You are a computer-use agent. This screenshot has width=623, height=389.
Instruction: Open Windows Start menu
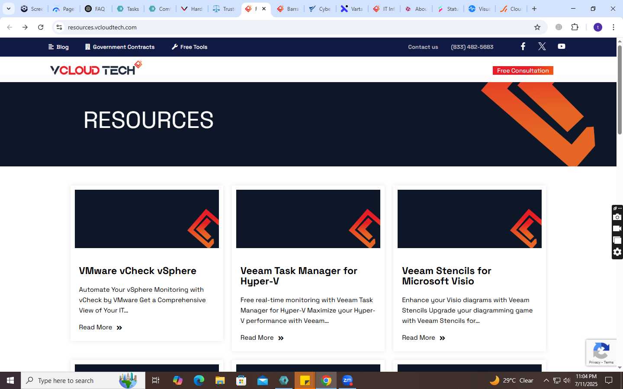(10, 380)
